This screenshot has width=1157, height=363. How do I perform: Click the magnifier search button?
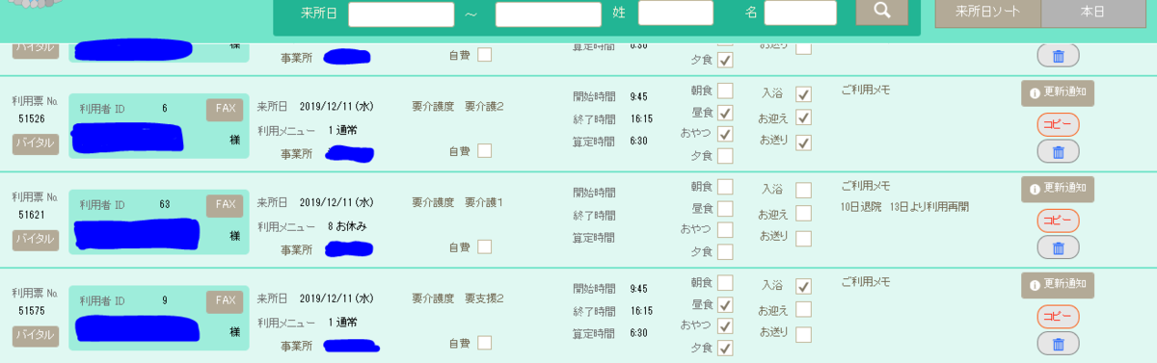pos(881,12)
